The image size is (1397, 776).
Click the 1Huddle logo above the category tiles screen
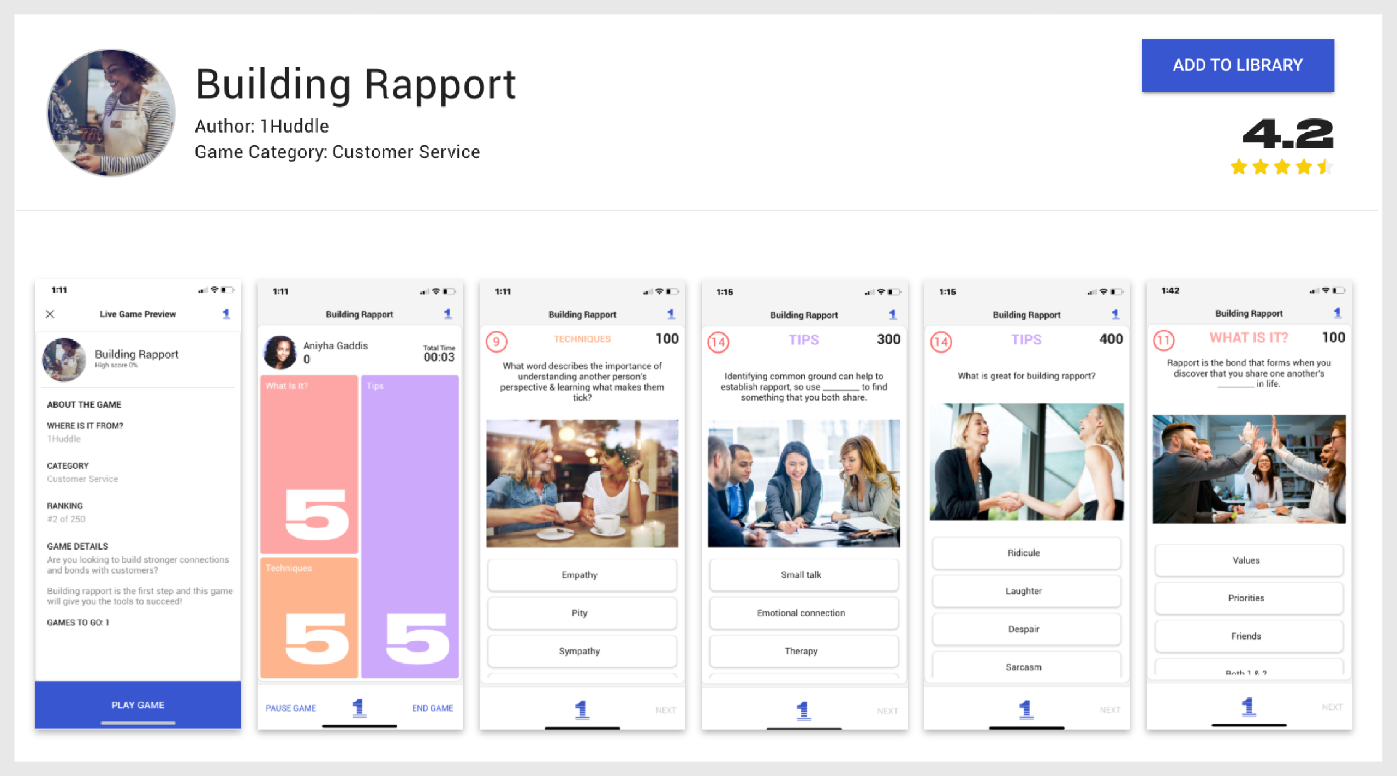449,313
